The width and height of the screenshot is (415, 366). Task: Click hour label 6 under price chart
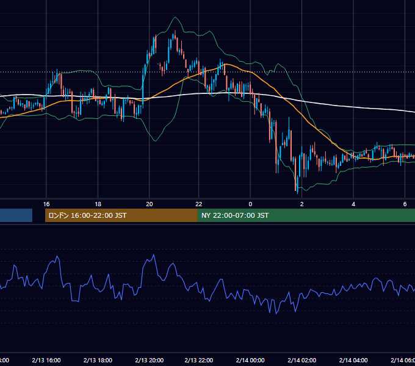405,204
